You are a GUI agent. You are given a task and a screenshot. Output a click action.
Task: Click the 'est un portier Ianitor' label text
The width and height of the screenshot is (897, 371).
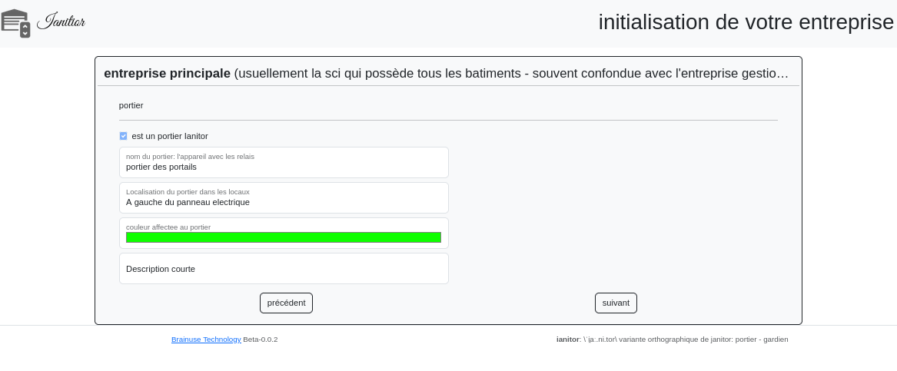(170, 136)
